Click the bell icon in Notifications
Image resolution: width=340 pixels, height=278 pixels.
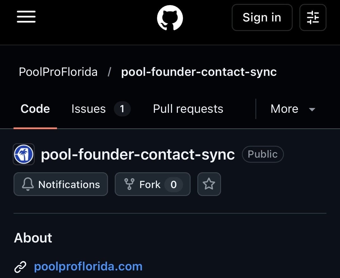tap(28, 184)
